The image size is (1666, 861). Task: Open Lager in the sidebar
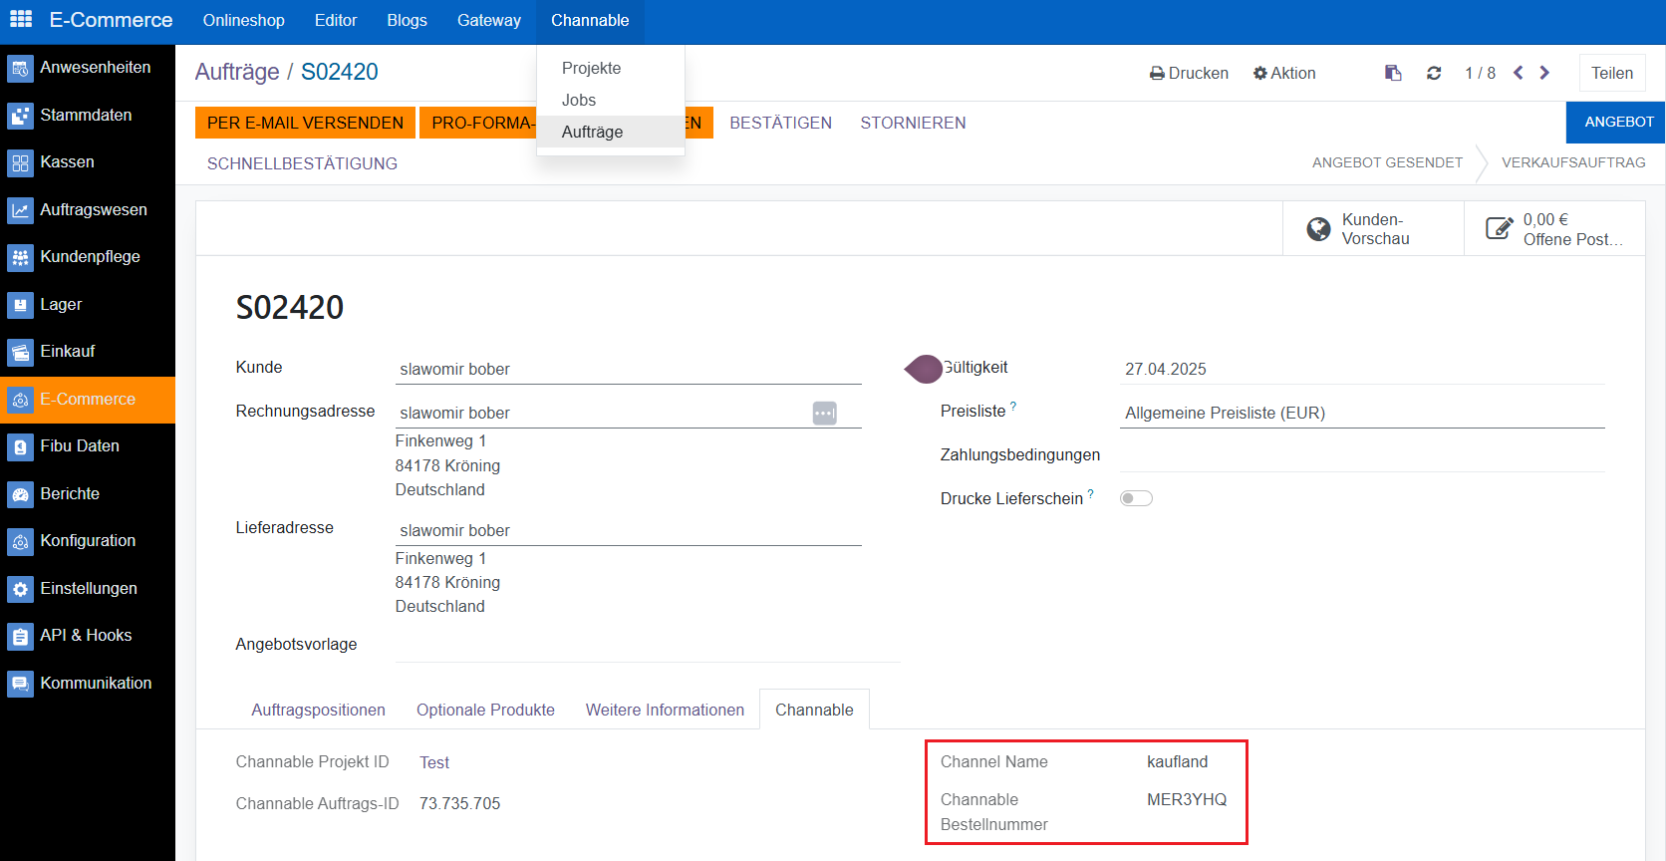click(61, 304)
